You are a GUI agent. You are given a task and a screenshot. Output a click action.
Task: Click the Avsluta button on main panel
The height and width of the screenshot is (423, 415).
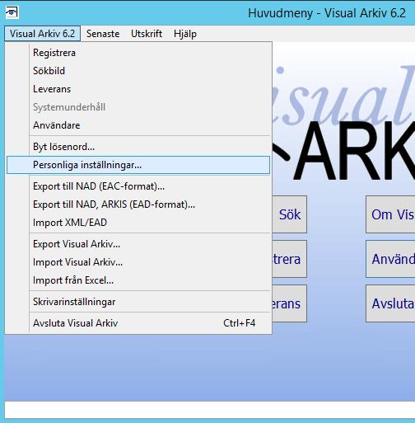pos(390,303)
